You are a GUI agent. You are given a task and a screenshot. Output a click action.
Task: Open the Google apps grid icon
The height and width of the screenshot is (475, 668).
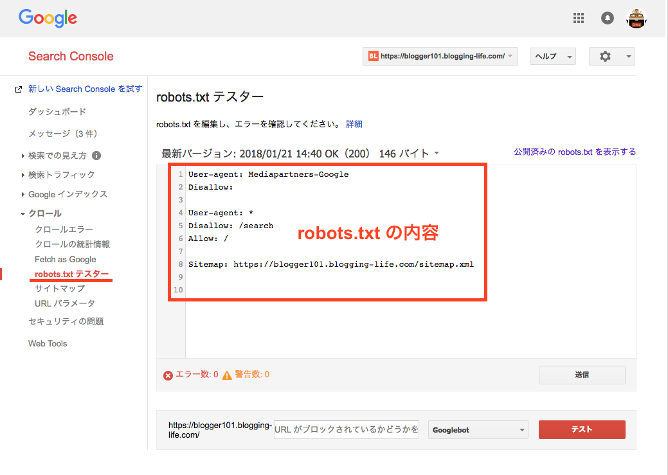point(579,18)
